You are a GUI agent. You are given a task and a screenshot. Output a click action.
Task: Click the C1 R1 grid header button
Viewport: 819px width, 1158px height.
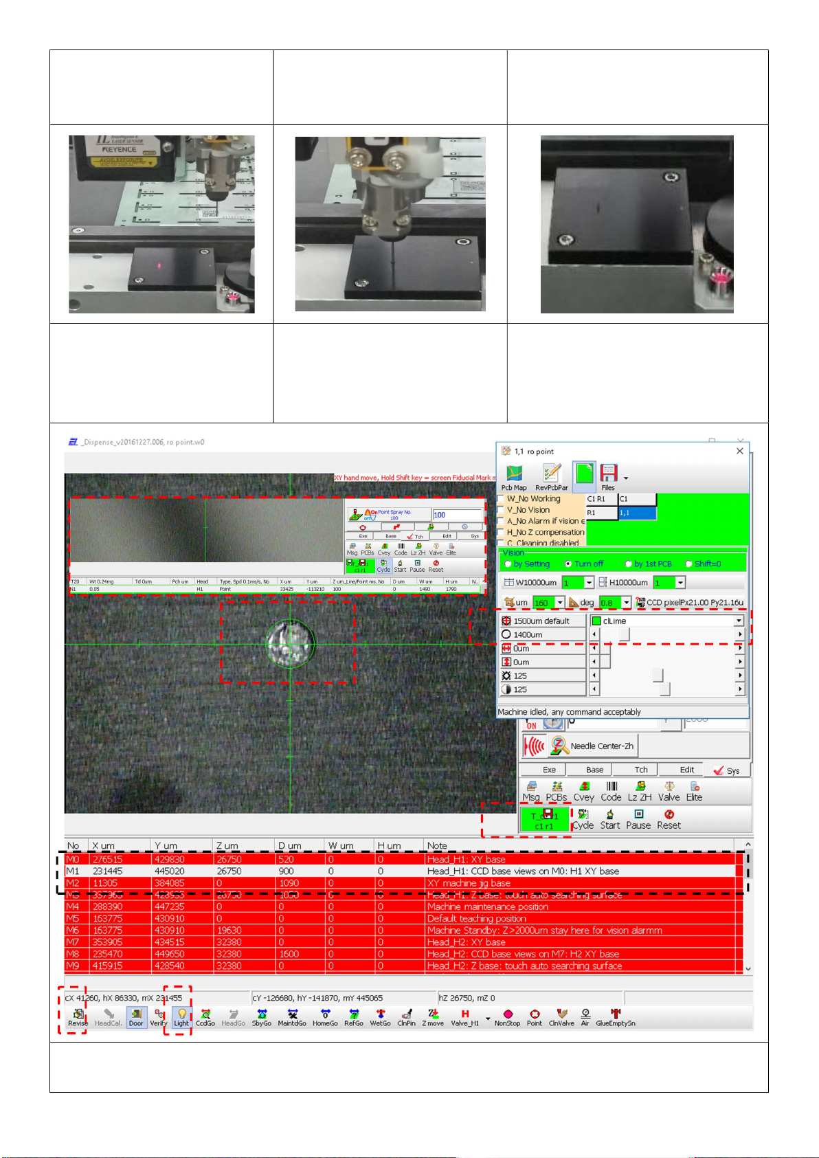601,499
